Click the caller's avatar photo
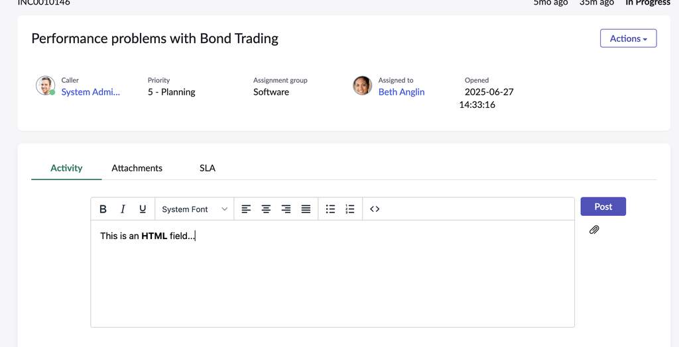 [45, 85]
